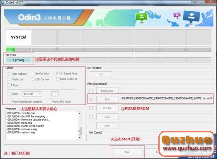Click the PIT file path field
The image size is (217, 159).
click(164, 75)
